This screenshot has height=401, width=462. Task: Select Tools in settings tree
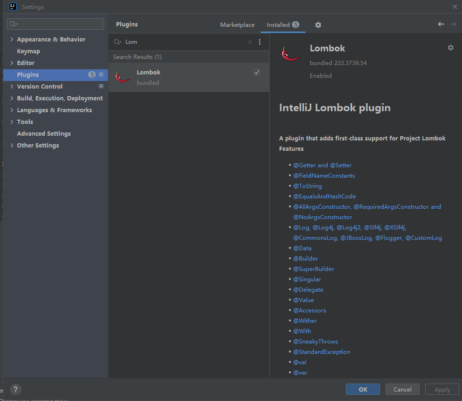pyautogui.click(x=25, y=122)
